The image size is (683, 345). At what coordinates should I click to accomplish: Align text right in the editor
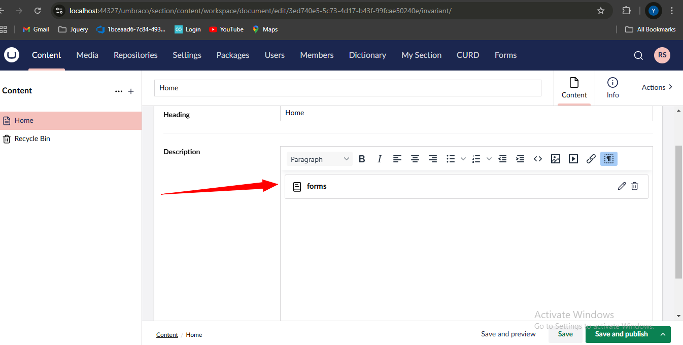pos(433,159)
